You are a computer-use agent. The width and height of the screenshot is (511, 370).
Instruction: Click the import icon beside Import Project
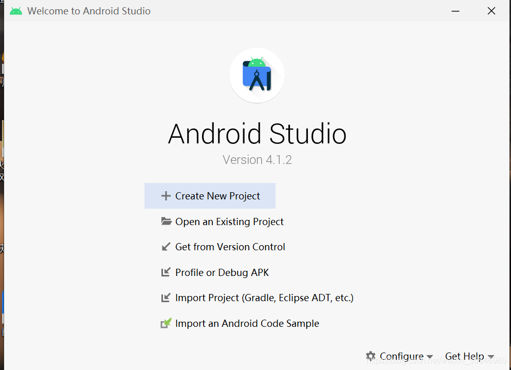click(x=166, y=298)
